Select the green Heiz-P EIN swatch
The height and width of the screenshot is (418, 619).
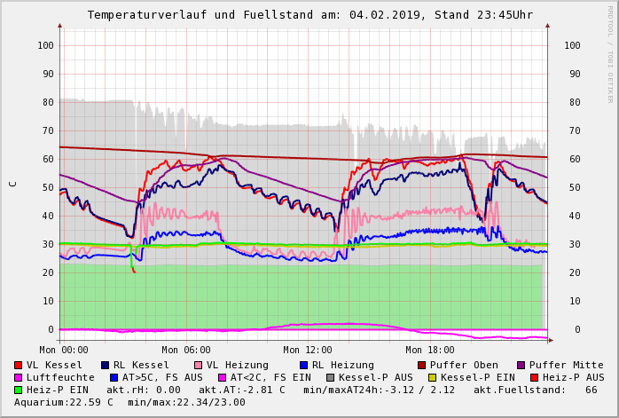tap(19, 390)
